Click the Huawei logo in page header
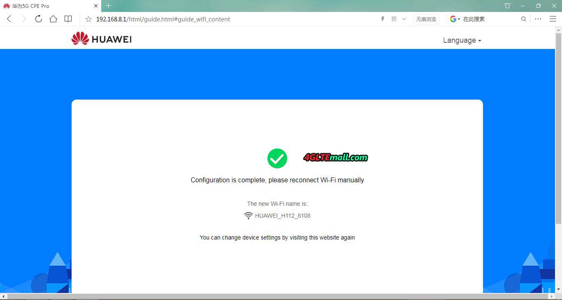 [x=101, y=39]
